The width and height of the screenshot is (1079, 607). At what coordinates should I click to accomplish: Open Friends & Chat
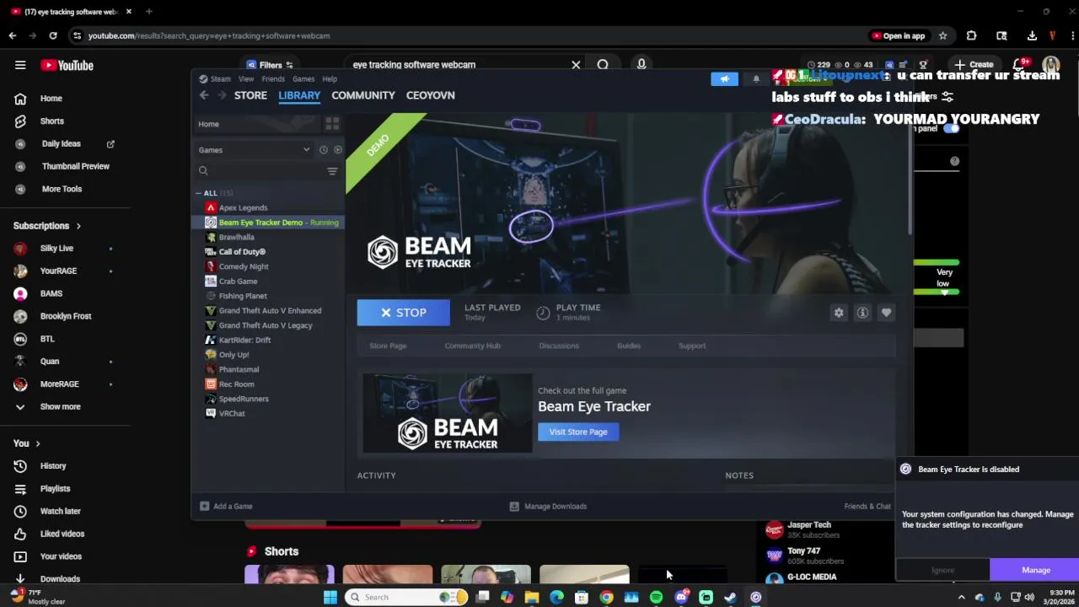pos(867,507)
